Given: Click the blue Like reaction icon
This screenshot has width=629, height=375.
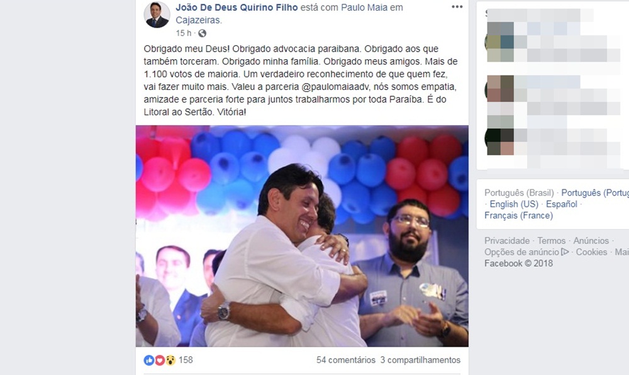Looking at the screenshot, I should tap(149, 360).
